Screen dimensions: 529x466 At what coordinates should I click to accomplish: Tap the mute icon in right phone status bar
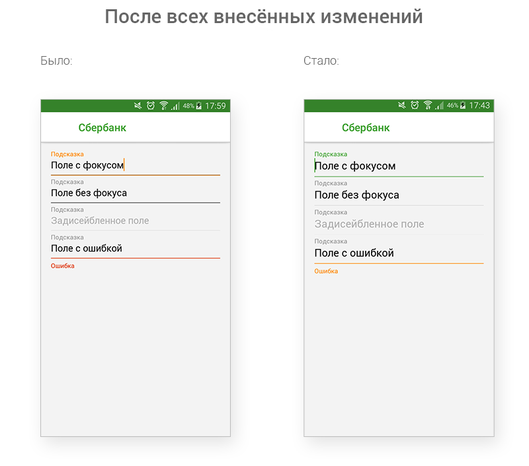tap(402, 106)
